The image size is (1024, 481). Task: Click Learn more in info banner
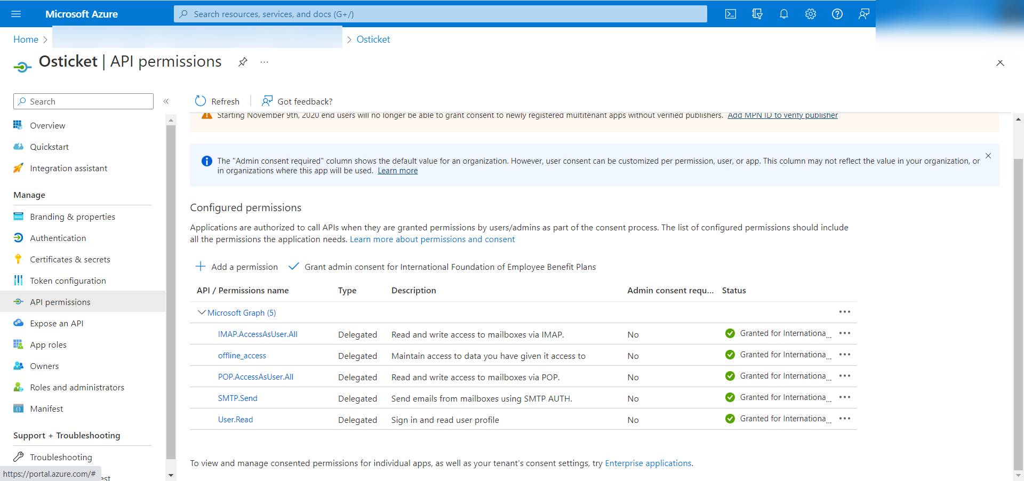click(398, 171)
